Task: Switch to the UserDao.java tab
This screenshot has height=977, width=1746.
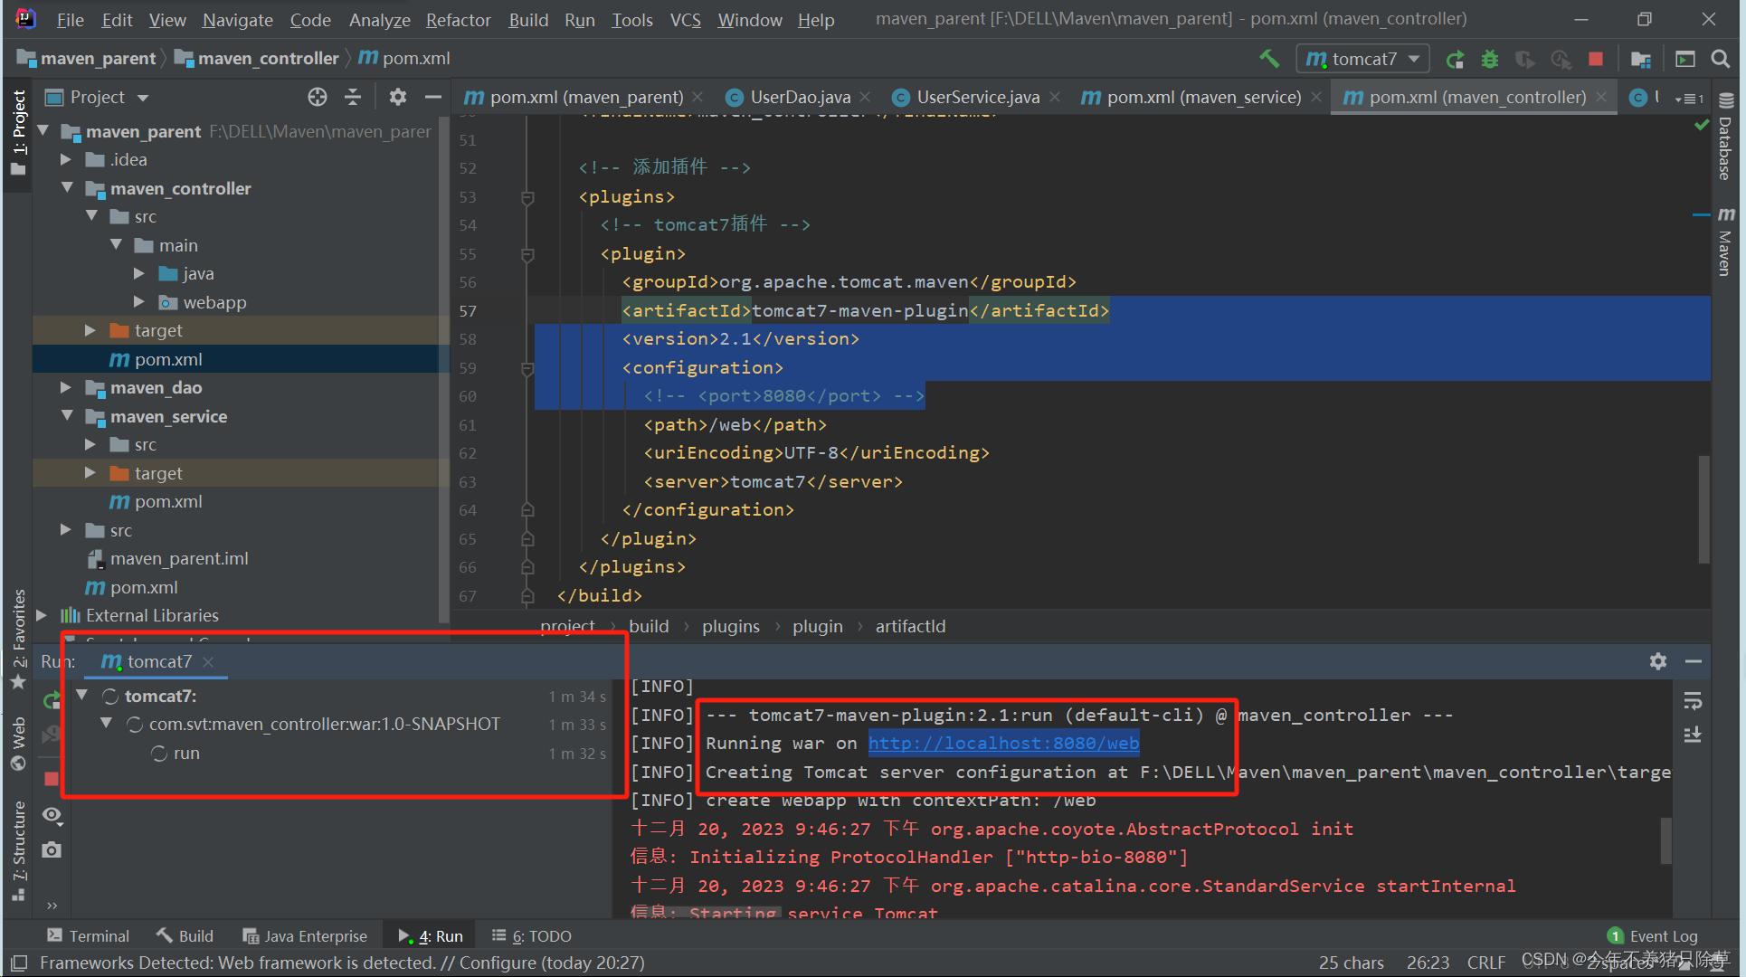Action: [801, 97]
